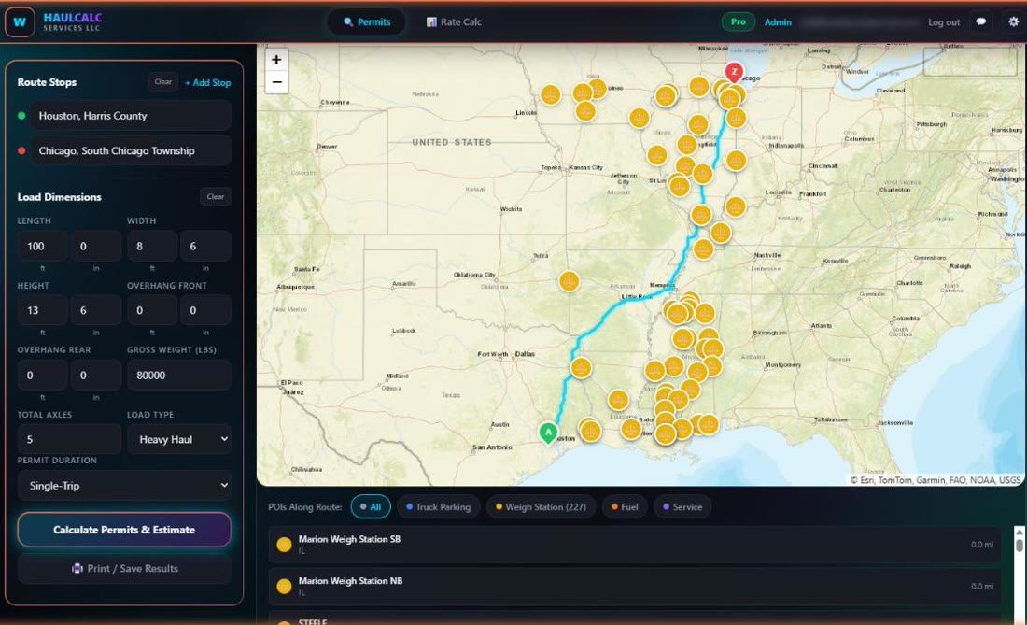The height and width of the screenshot is (625, 1027).
Task: Select the weigh station marker near Oklahoma City
Action: click(569, 282)
